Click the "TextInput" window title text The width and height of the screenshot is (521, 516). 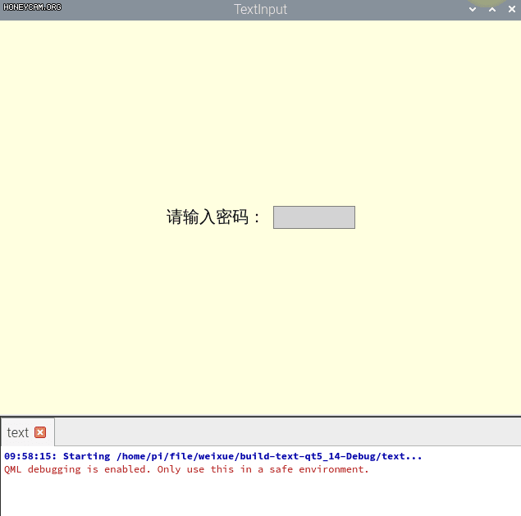[x=260, y=9]
